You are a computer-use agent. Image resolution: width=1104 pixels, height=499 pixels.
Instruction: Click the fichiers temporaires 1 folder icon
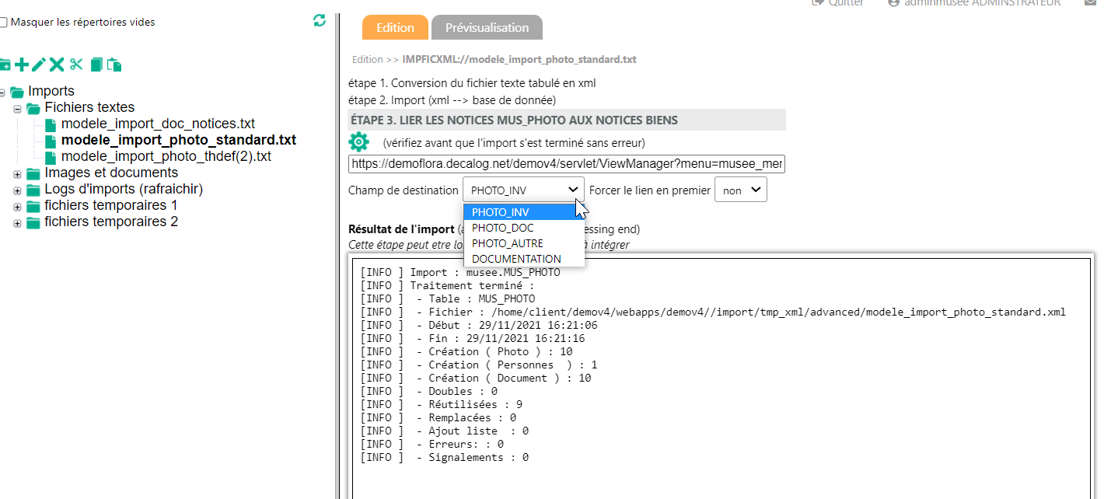[33, 206]
